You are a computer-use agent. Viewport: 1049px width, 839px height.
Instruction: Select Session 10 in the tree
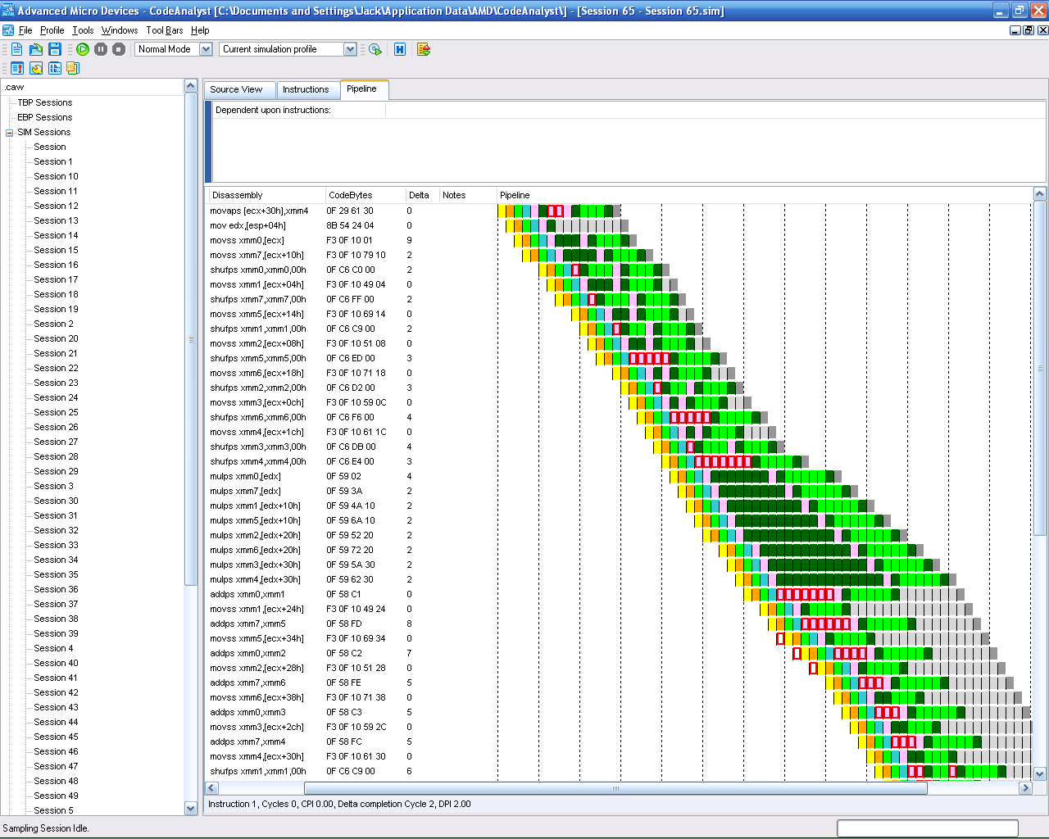coord(56,176)
